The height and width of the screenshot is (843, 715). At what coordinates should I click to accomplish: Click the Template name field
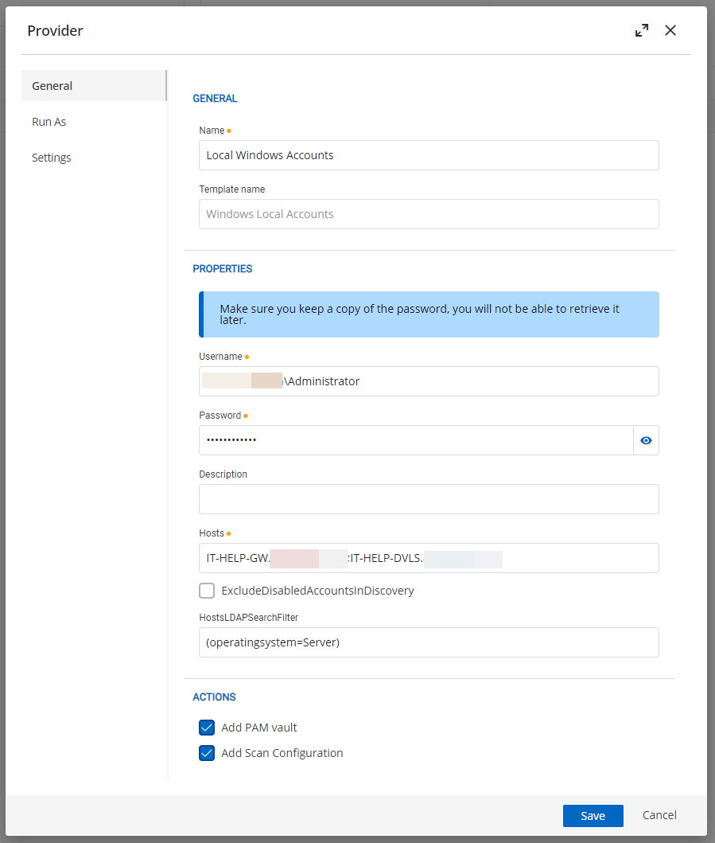coord(429,214)
